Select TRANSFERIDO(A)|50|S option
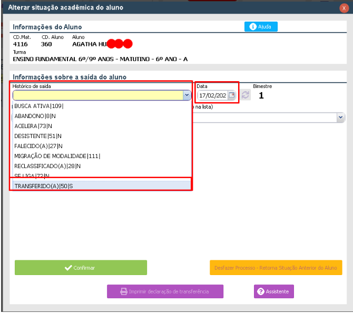Viewport: 353px width, 313px height. (44, 186)
